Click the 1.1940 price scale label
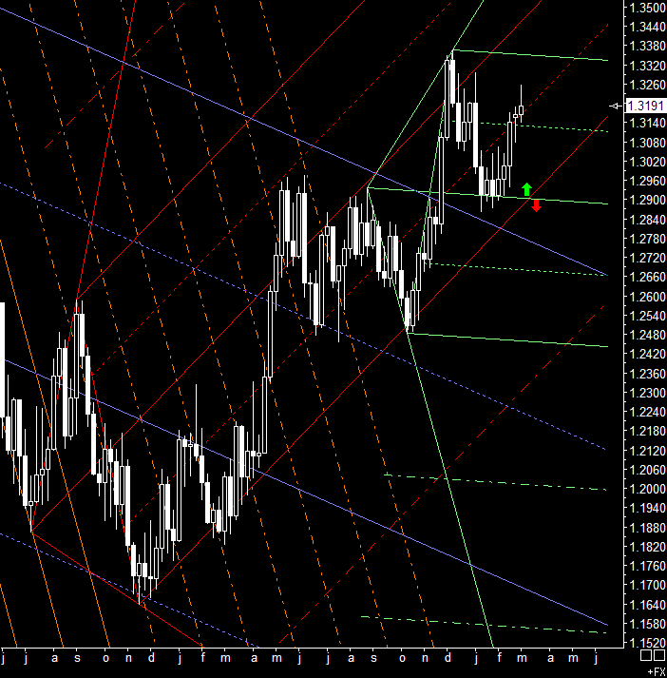Image resolution: width=667 pixels, height=678 pixels. (647, 508)
